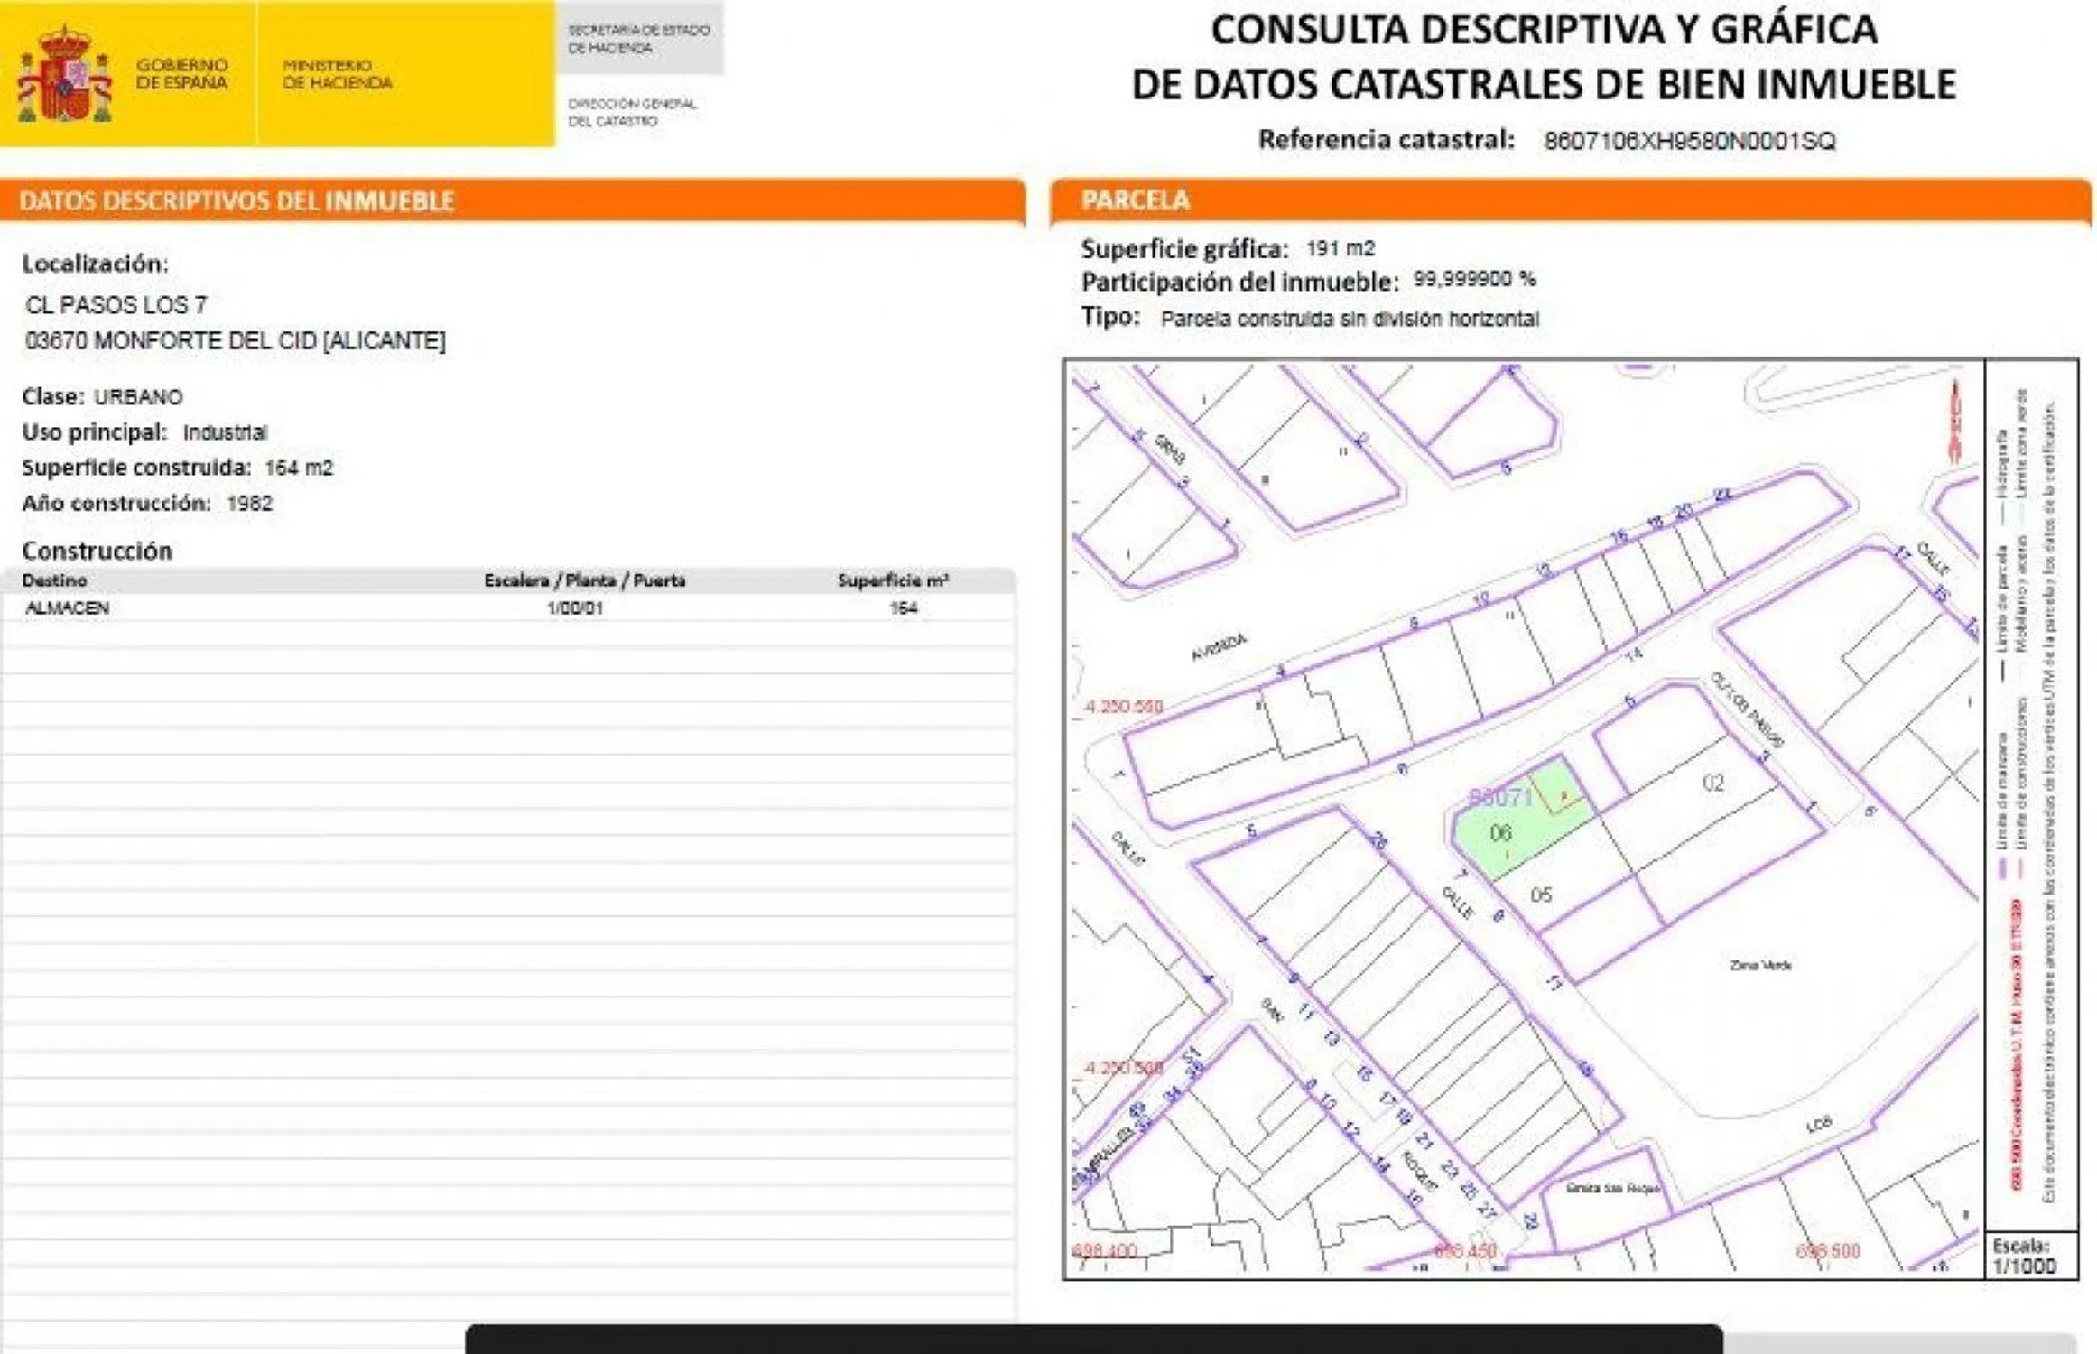Click the Secretaría de Estado de Hacienda box
The width and height of the screenshot is (2097, 1354).
639,39
